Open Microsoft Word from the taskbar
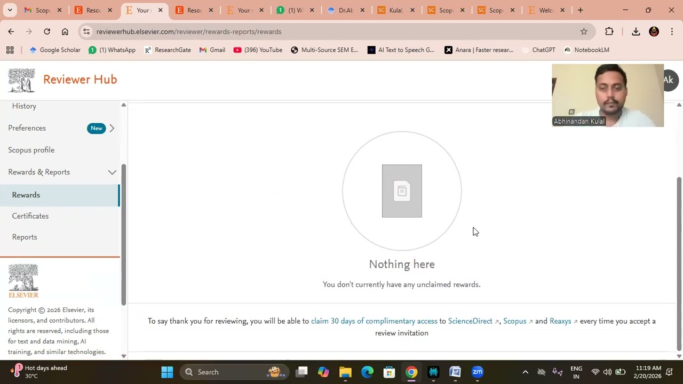Screen dimensions: 683x384 455,372
